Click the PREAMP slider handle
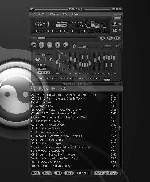150x182 pixels. click(57, 62)
